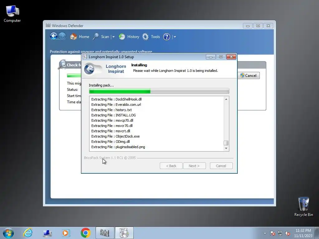
Task: Select 'Extracting File : ObjectDock.exe' line
Action: [115, 136]
